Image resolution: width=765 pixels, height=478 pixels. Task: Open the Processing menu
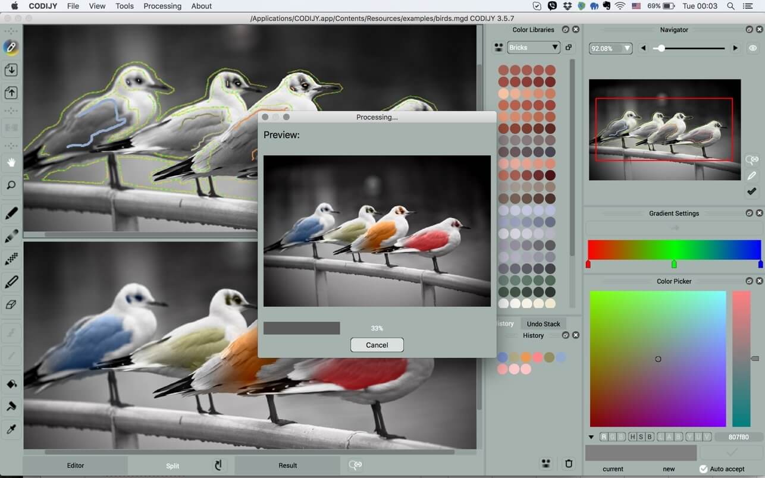162,6
